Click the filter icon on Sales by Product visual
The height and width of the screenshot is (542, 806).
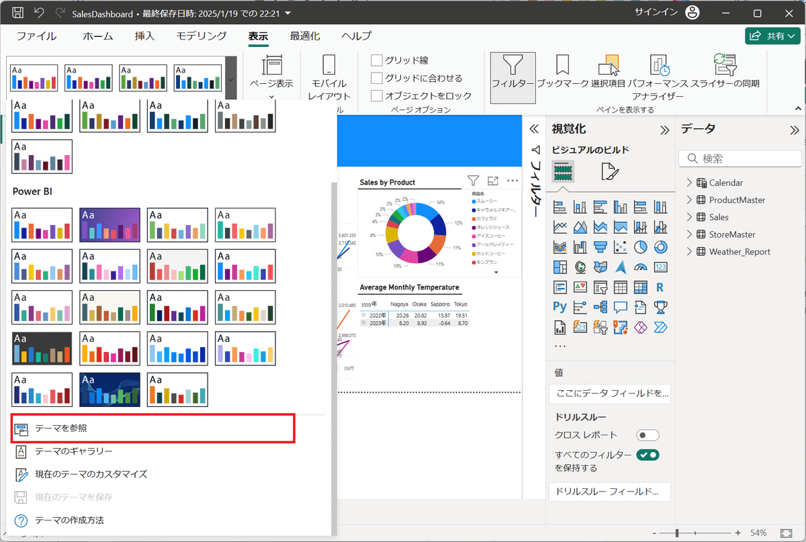(x=473, y=180)
